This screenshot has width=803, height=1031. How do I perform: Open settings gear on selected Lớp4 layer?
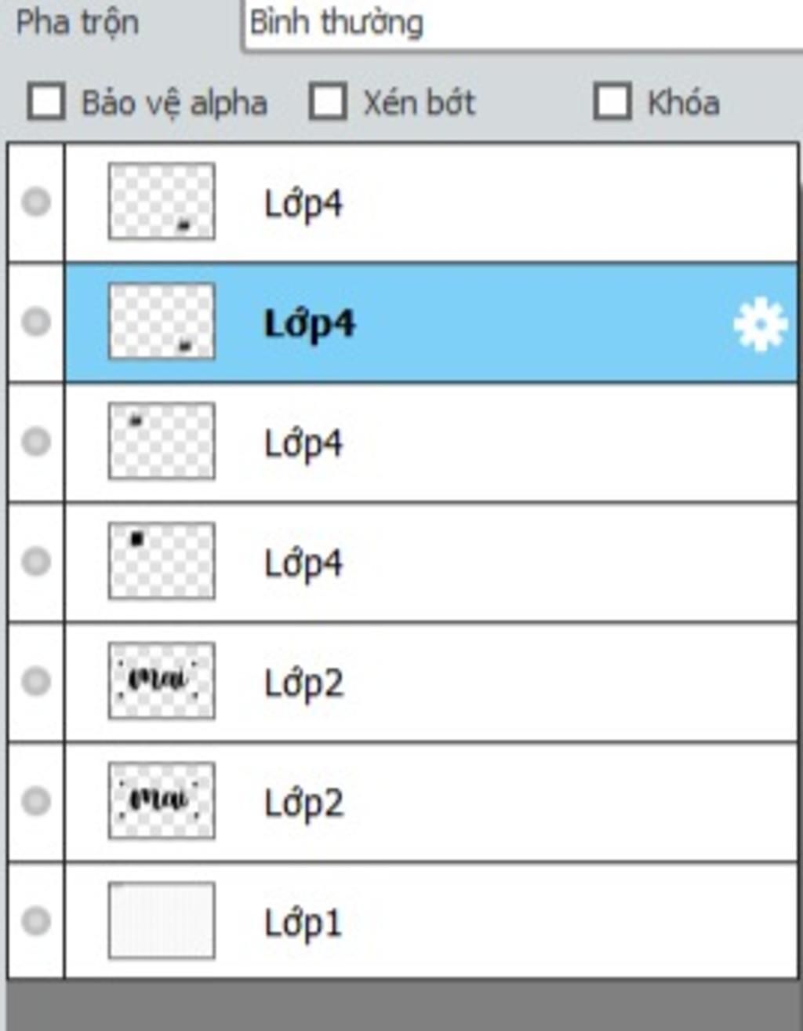pyautogui.click(x=760, y=324)
